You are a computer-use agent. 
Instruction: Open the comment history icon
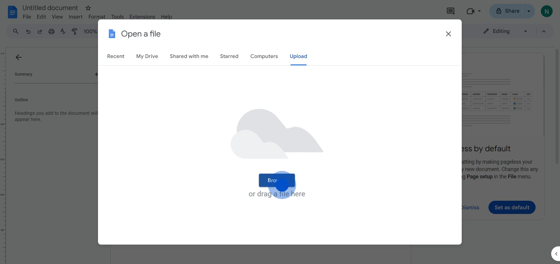pos(450,11)
